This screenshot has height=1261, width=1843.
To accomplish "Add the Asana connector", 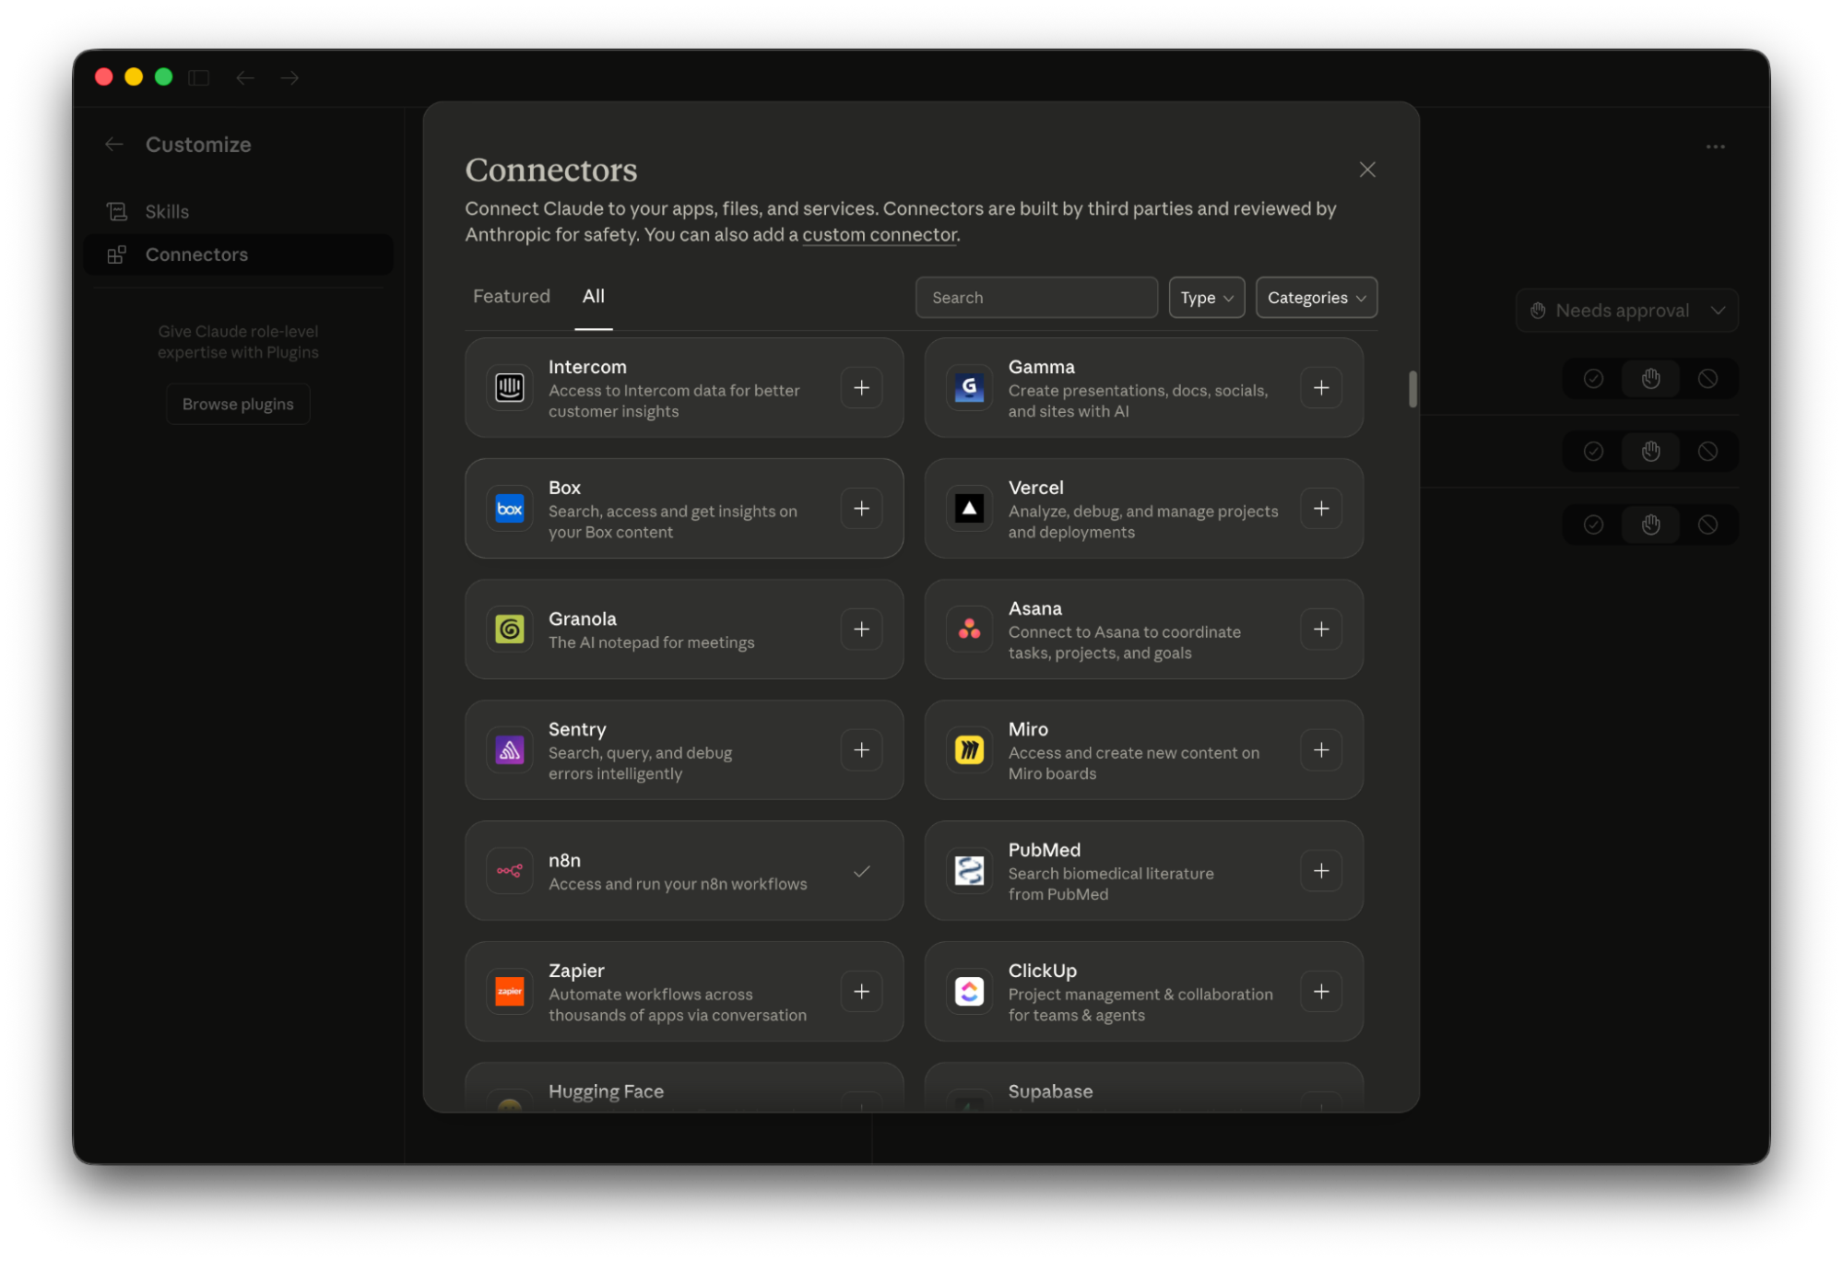I will [1320, 630].
